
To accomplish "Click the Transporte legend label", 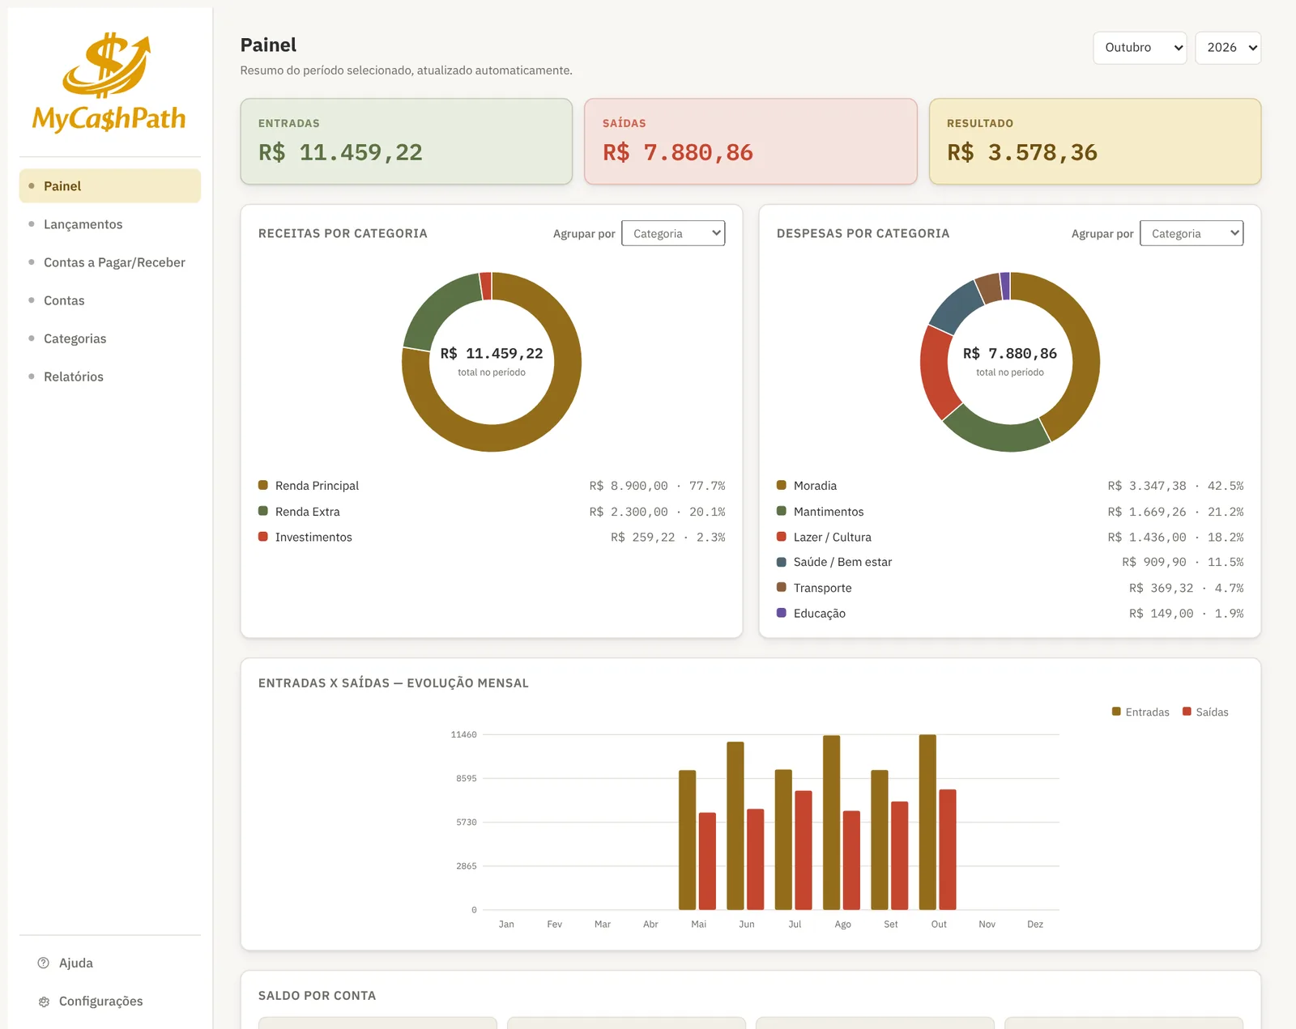I will tap(822, 588).
